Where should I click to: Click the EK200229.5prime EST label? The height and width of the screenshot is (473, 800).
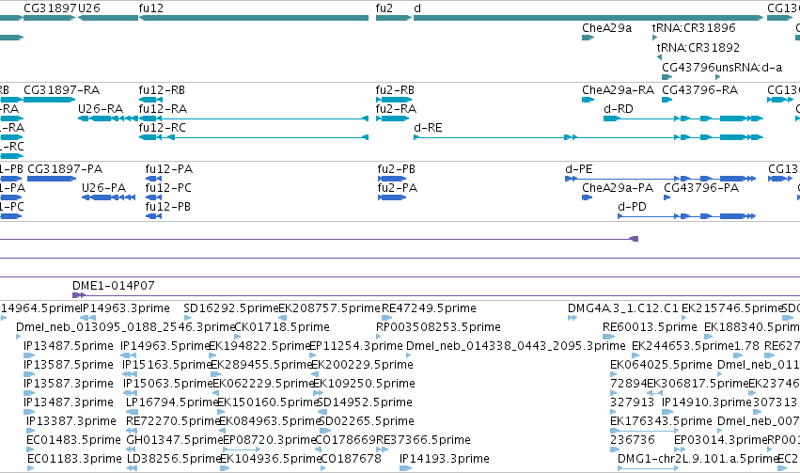click(x=362, y=366)
